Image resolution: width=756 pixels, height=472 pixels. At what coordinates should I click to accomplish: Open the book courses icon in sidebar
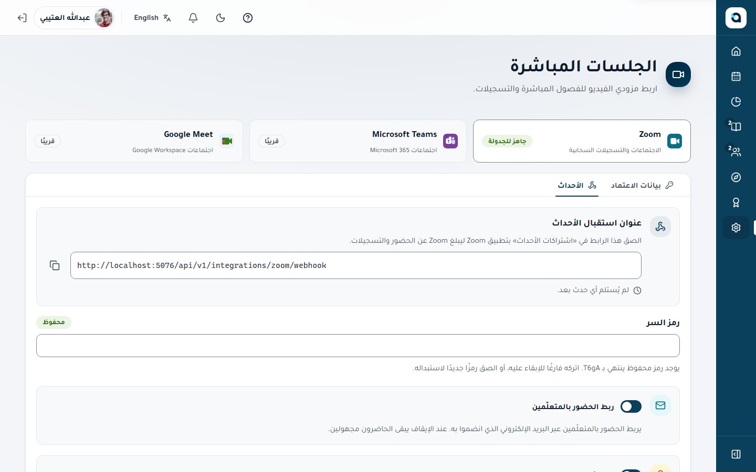click(736, 127)
